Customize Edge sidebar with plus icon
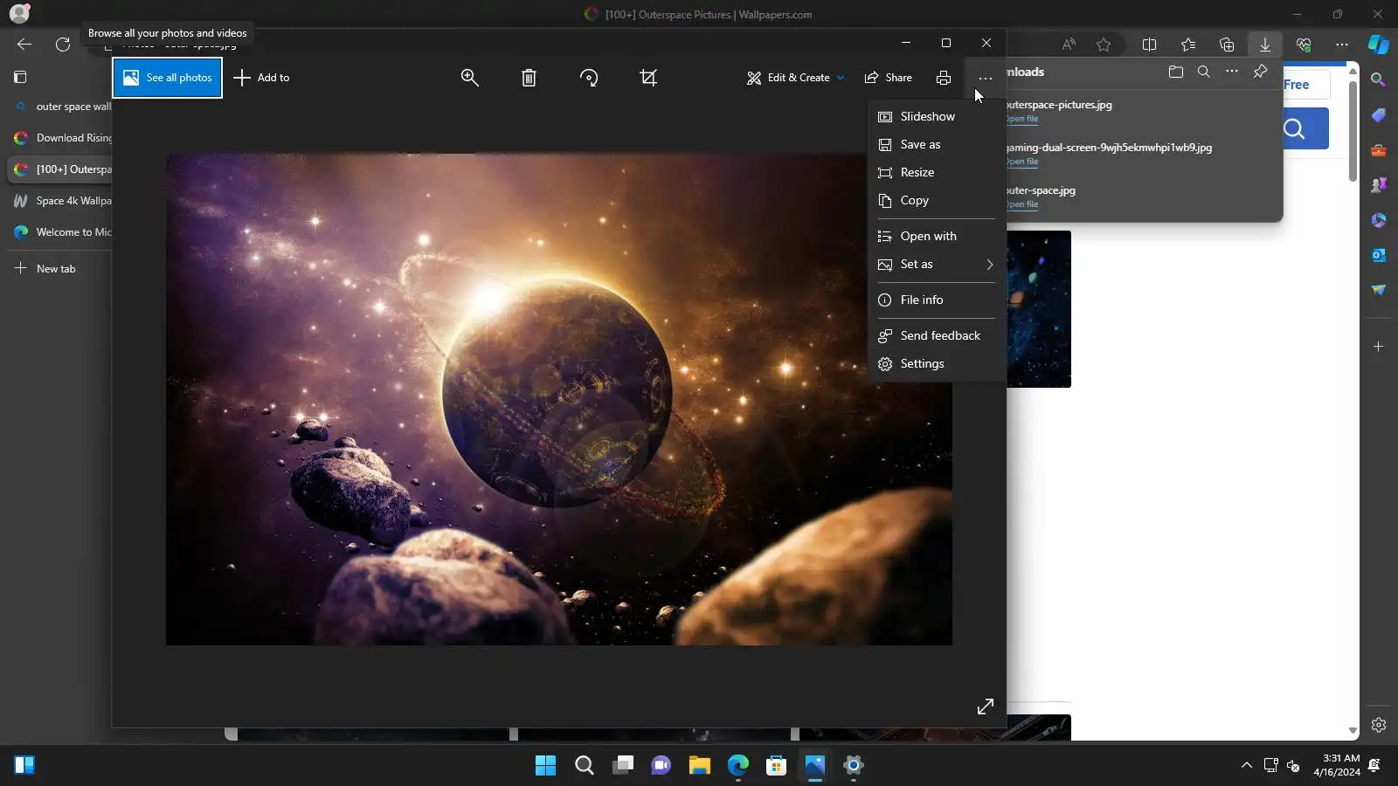This screenshot has height=786, width=1398. (x=1379, y=347)
